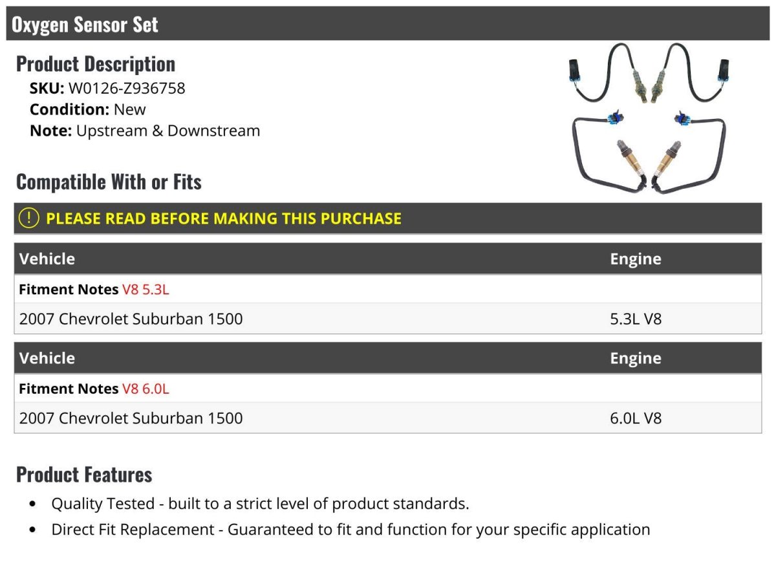Click the 2007 Chevrolet Suburban 1500 6.0L row
Screen dimensions: 776x569
click(x=388, y=418)
